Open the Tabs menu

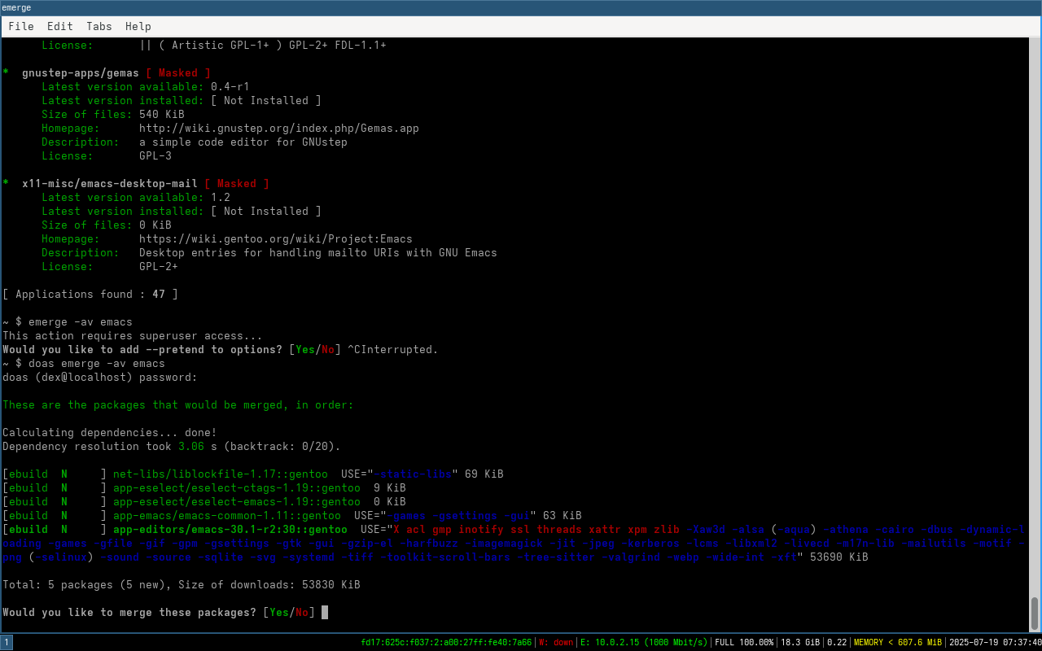99,27
